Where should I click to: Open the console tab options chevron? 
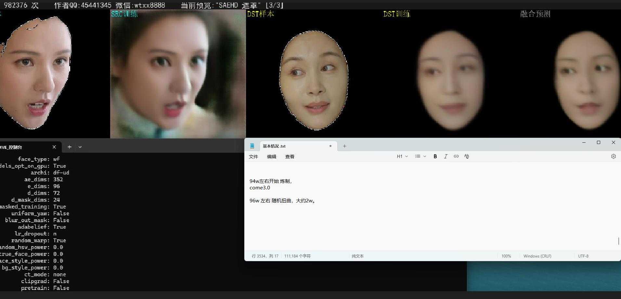tap(80, 147)
